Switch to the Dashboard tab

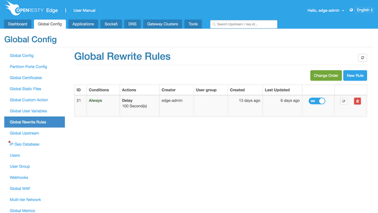tap(18, 24)
